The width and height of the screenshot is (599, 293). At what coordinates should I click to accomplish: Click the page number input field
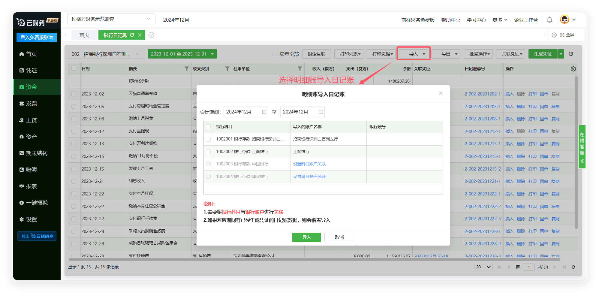coord(528,267)
